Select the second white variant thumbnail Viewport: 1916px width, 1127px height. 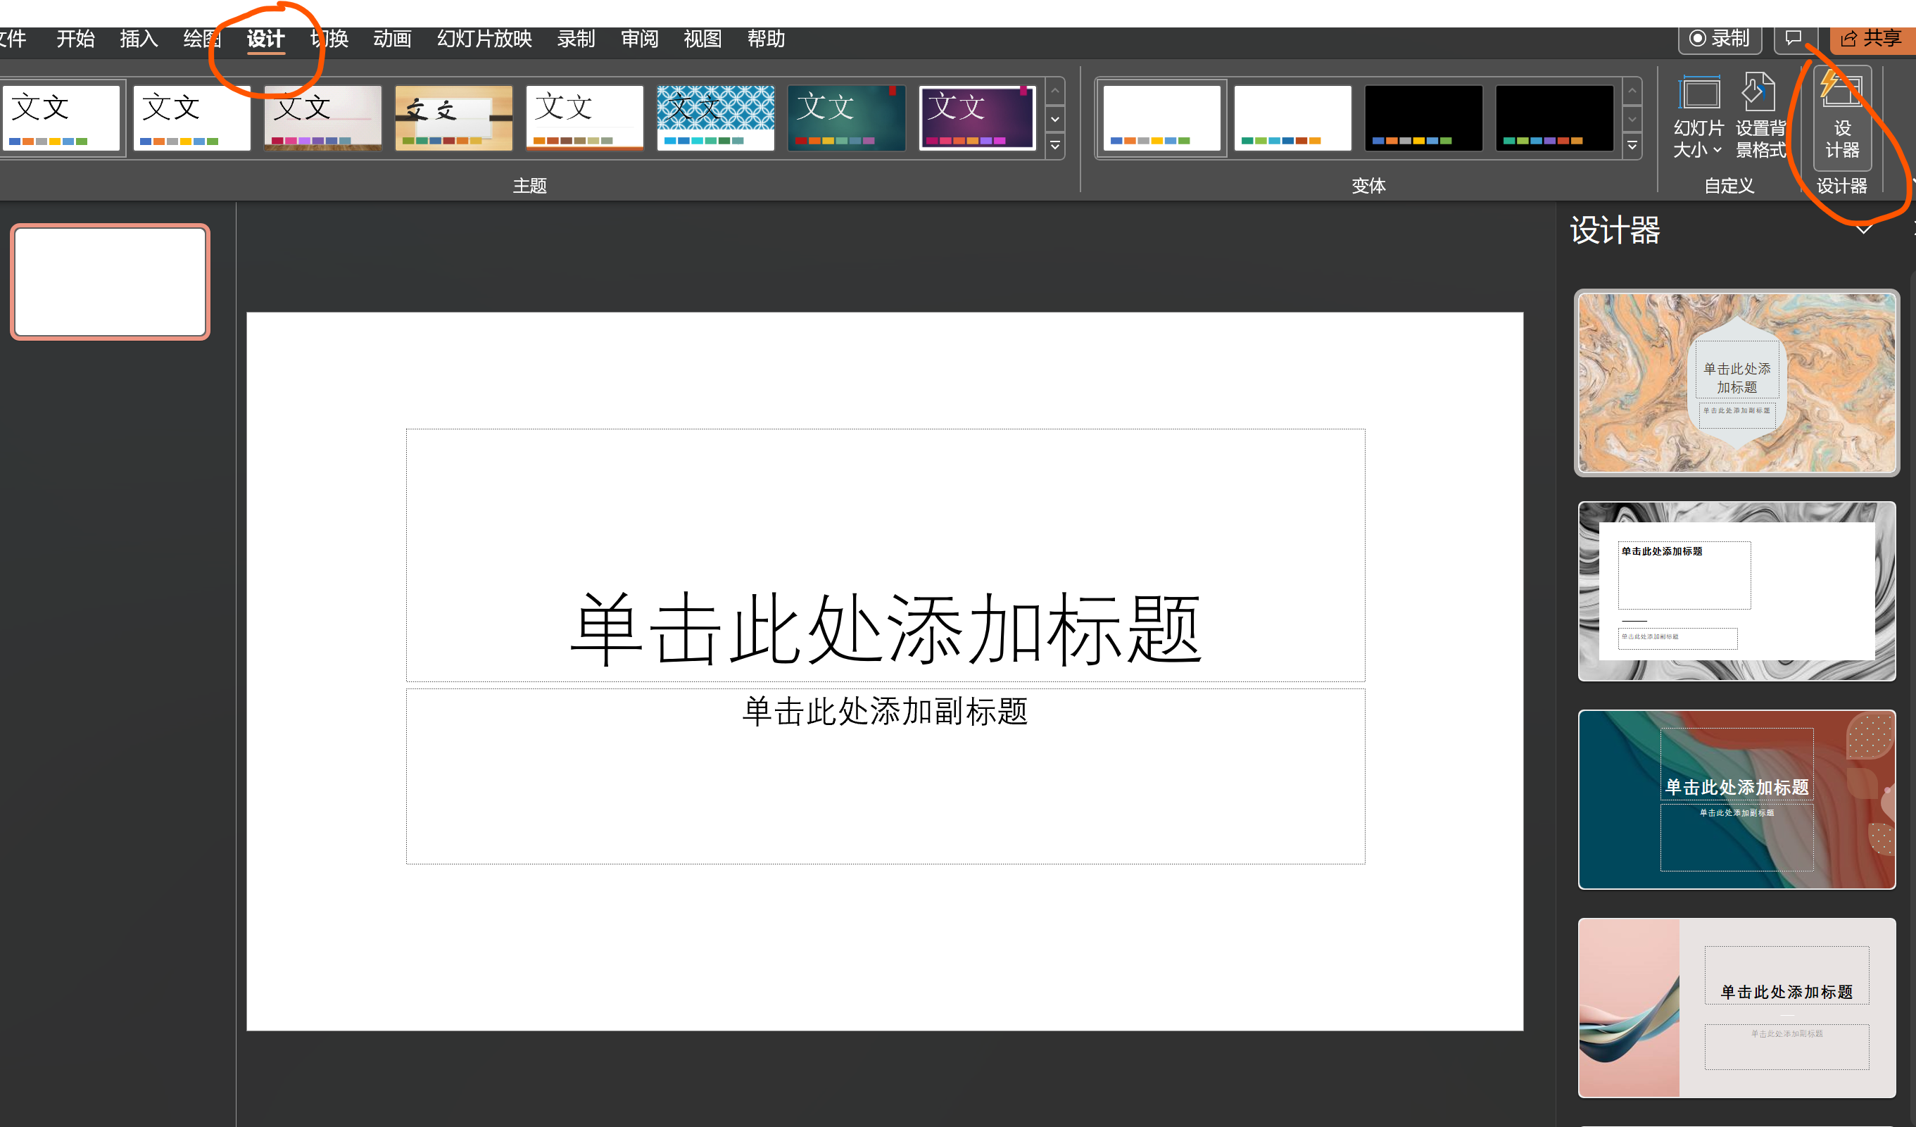point(1292,118)
